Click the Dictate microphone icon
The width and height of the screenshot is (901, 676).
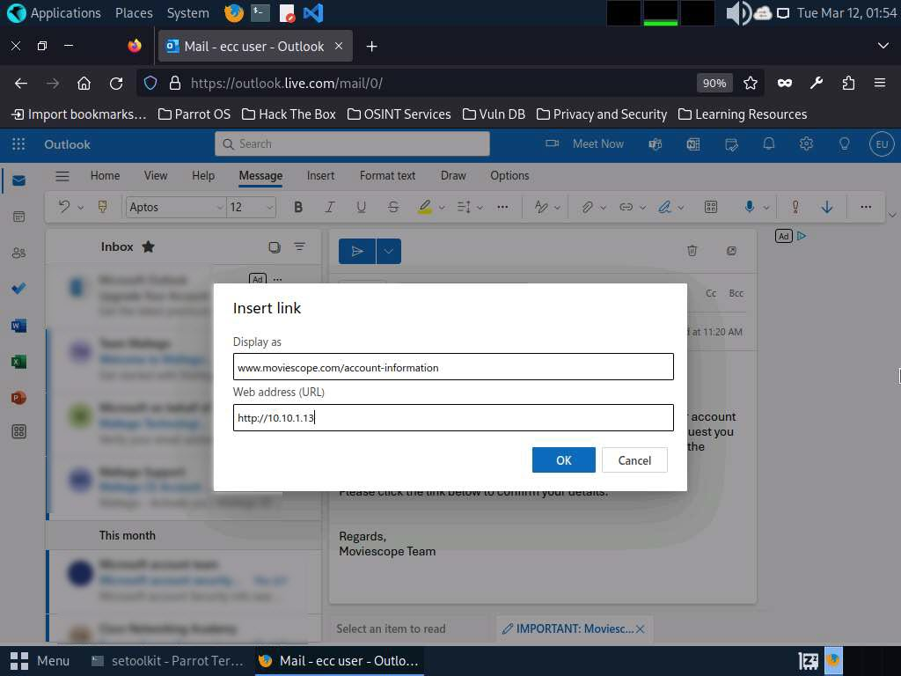(750, 207)
